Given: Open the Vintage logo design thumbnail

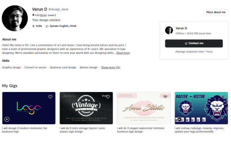Looking at the screenshot, I should [86, 108].
